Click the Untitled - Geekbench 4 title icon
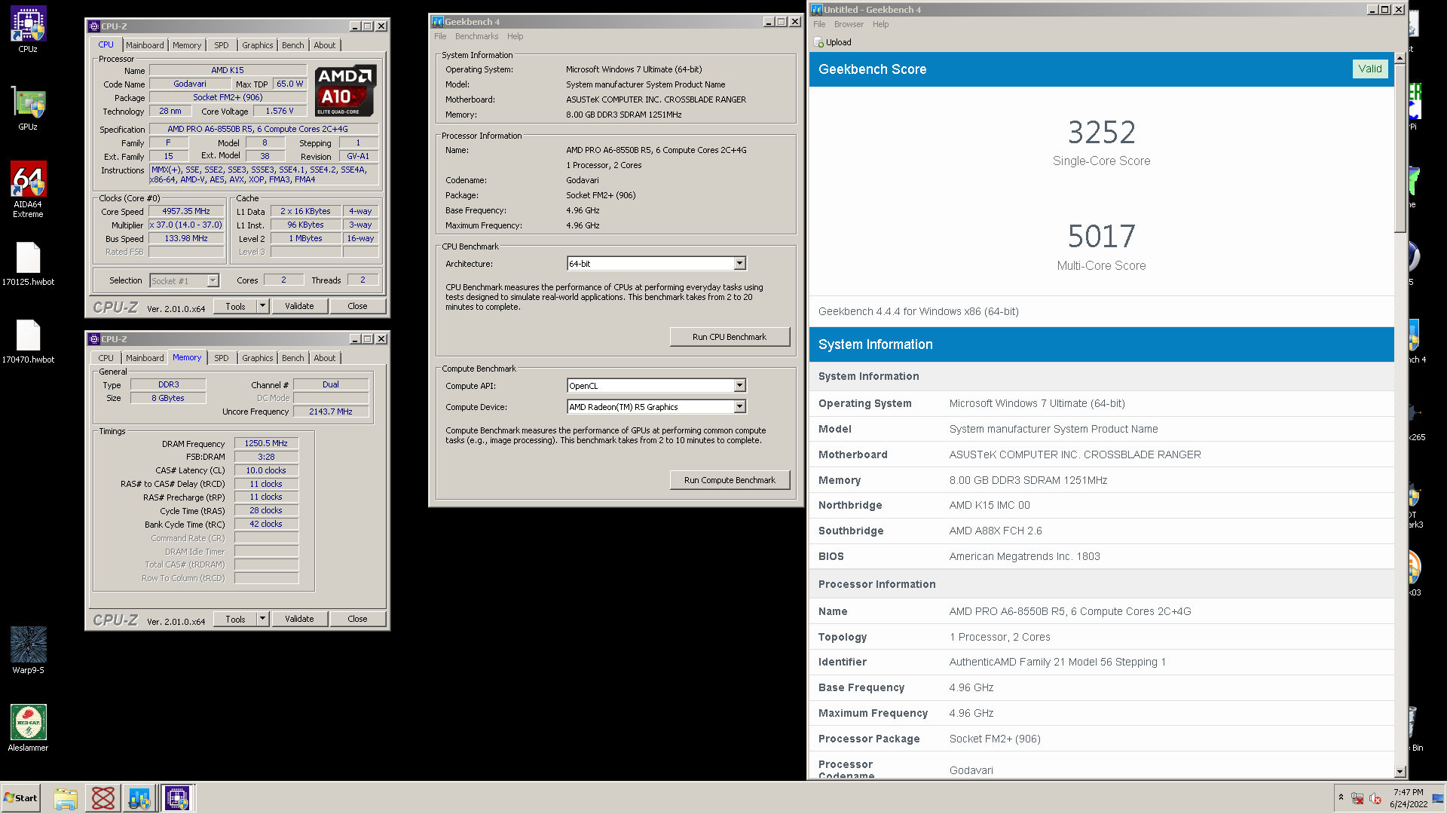 click(817, 10)
